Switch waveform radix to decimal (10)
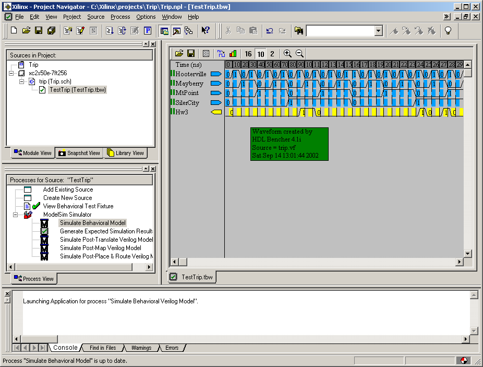This screenshot has height=367, width=483. tap(260, 54)
